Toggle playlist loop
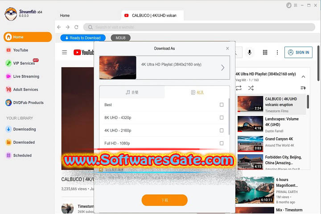This screenshot has height=214, width=321. 239,88
